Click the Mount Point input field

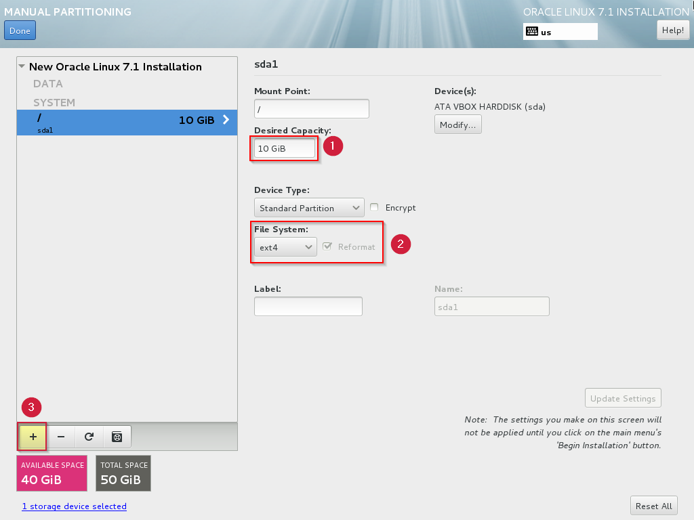coord(312,109)
